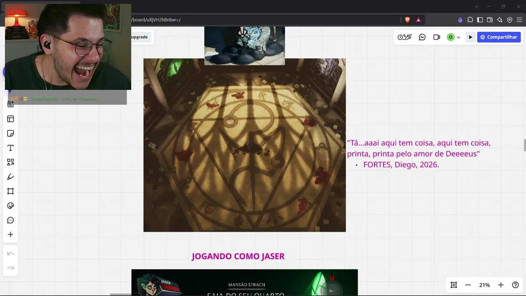The height and width of the screenshot is (296, 526).
Task: Start presentation mode with the play button
Action: 471,37
